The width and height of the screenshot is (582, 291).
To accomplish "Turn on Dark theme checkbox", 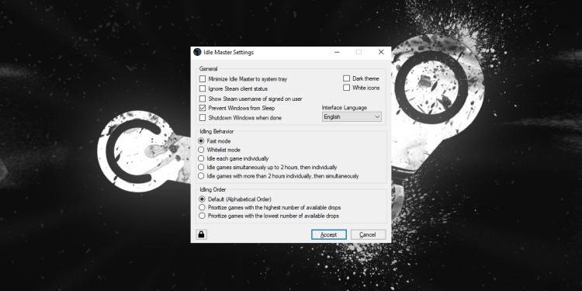I will pyautogui.click(x=346, y=78).
